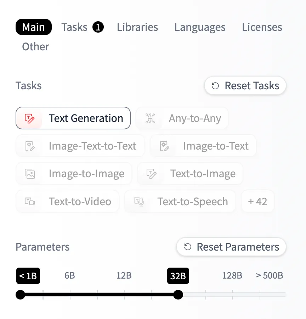This screenshot has height=319, width=306.
Task: Click the 32B parameter slider handle
Action: click(x=178, y=295)
